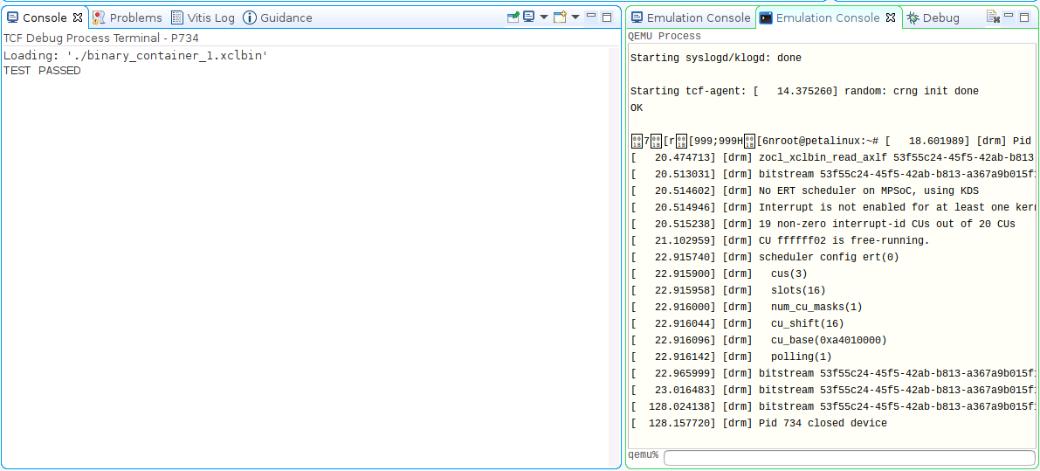Screen dimensions: 1040x471
Task: Close the active Emulation Console tab
Action: [891, 17]
